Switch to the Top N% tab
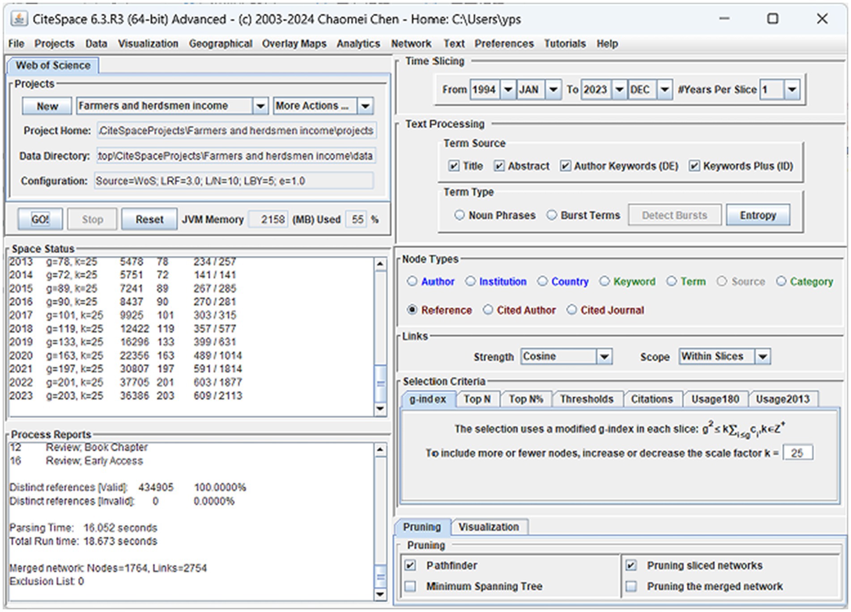 pyautogui.click(x=526, y=399)
